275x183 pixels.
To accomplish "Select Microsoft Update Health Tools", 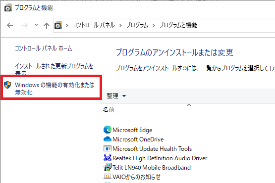I will click(x=152, y=149).
